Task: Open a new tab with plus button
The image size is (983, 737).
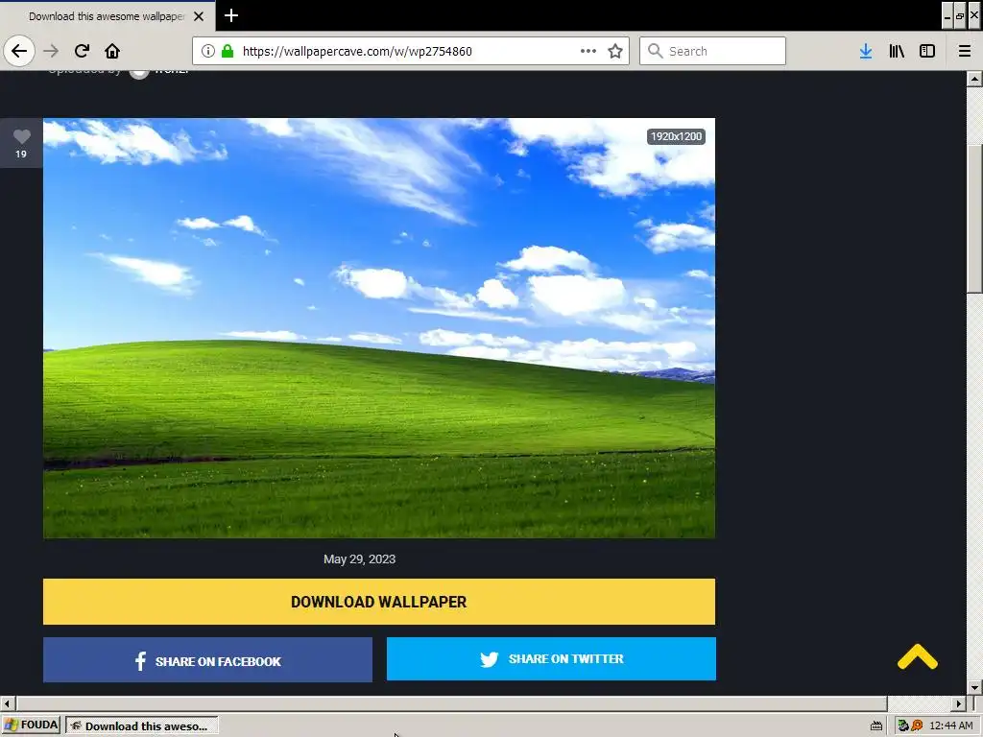Action: (231, 15)
